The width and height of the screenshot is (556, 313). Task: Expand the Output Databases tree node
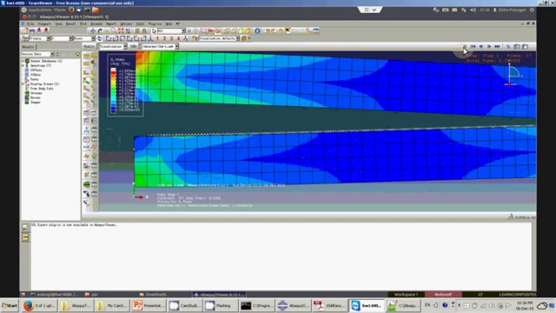tap(23, 61)
